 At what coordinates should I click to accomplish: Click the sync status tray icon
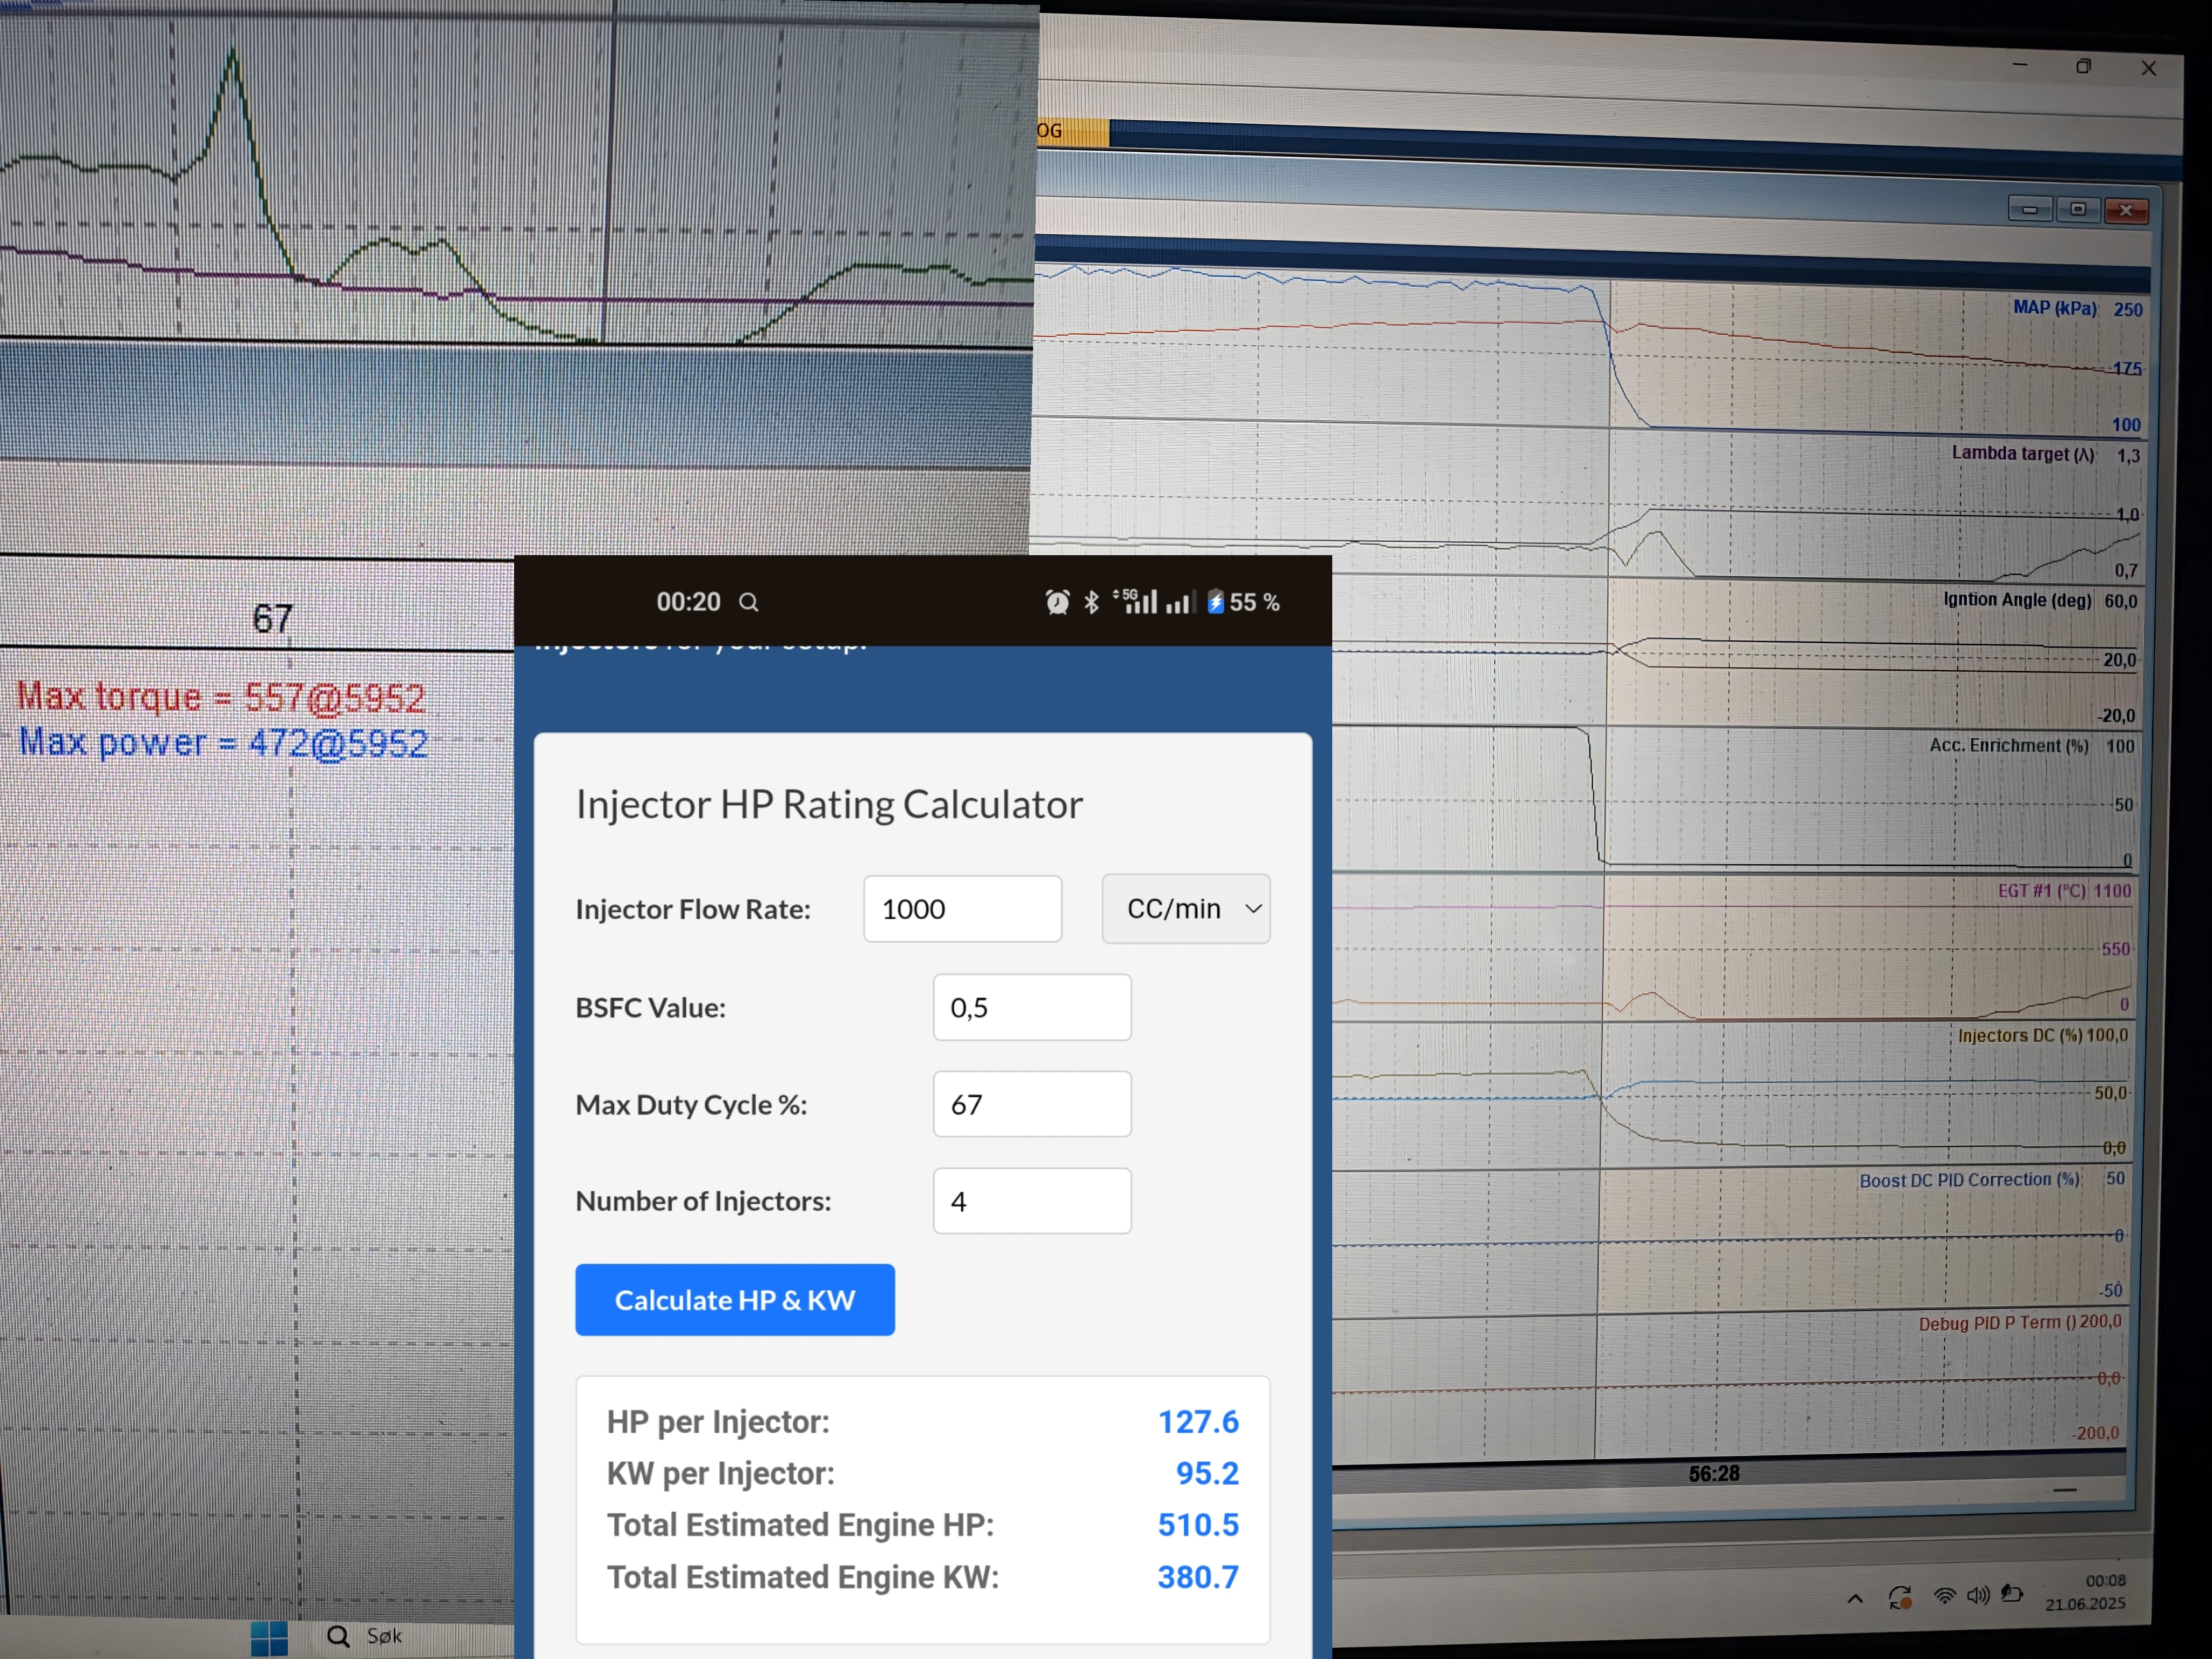tap(1900, 1597)
